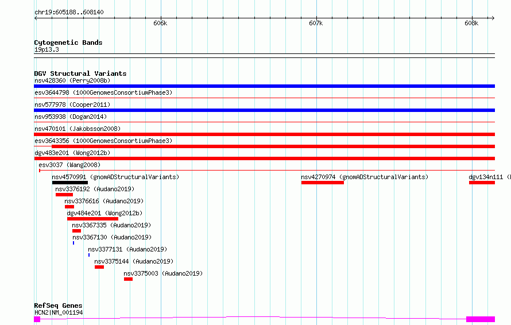Screen dimensions: 511x325
Task: Open the HCN2|NM_001194 gene label
Action: coord(59,312)
